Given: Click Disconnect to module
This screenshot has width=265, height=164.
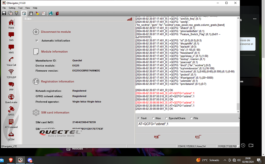Looking at the screenshot, I should tap(55, 32).
